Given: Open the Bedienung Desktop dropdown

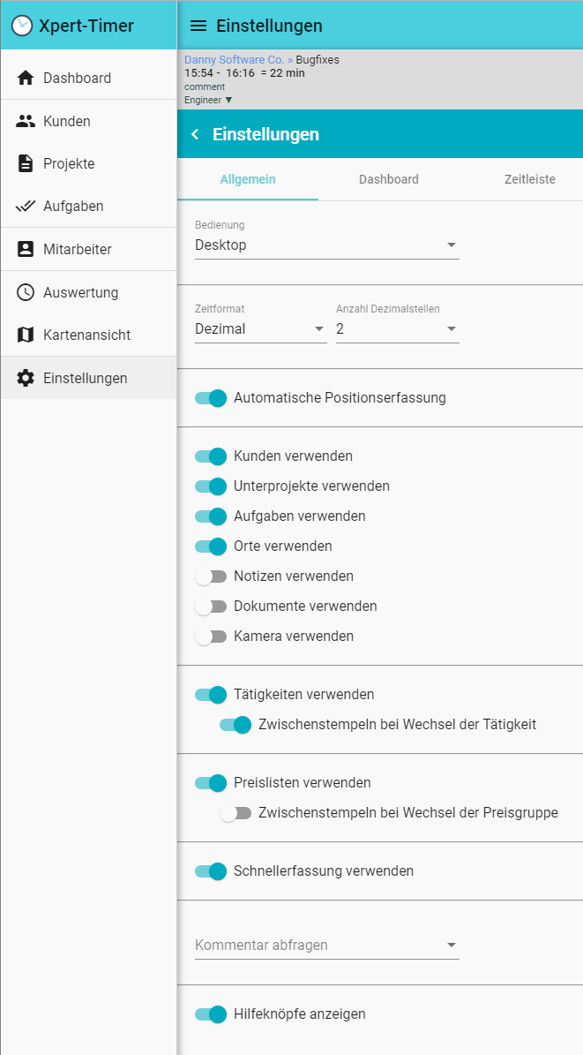Looking at the screenshot, I should 326,245.
